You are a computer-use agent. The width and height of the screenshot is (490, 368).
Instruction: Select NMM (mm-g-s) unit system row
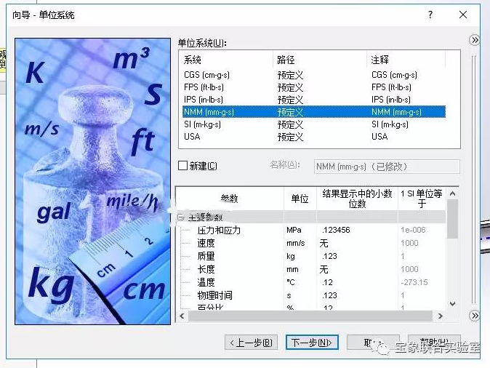[x=314, y=112]
